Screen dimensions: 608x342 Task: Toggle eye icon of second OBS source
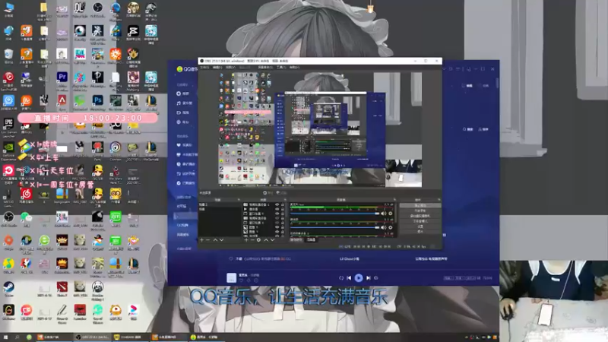[x=277, y=209]
